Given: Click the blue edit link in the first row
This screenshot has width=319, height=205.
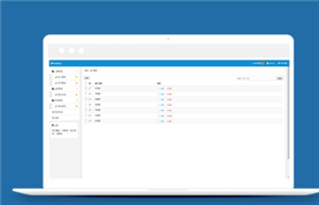Looking at the screenshot, I should [x=161, y=89].
